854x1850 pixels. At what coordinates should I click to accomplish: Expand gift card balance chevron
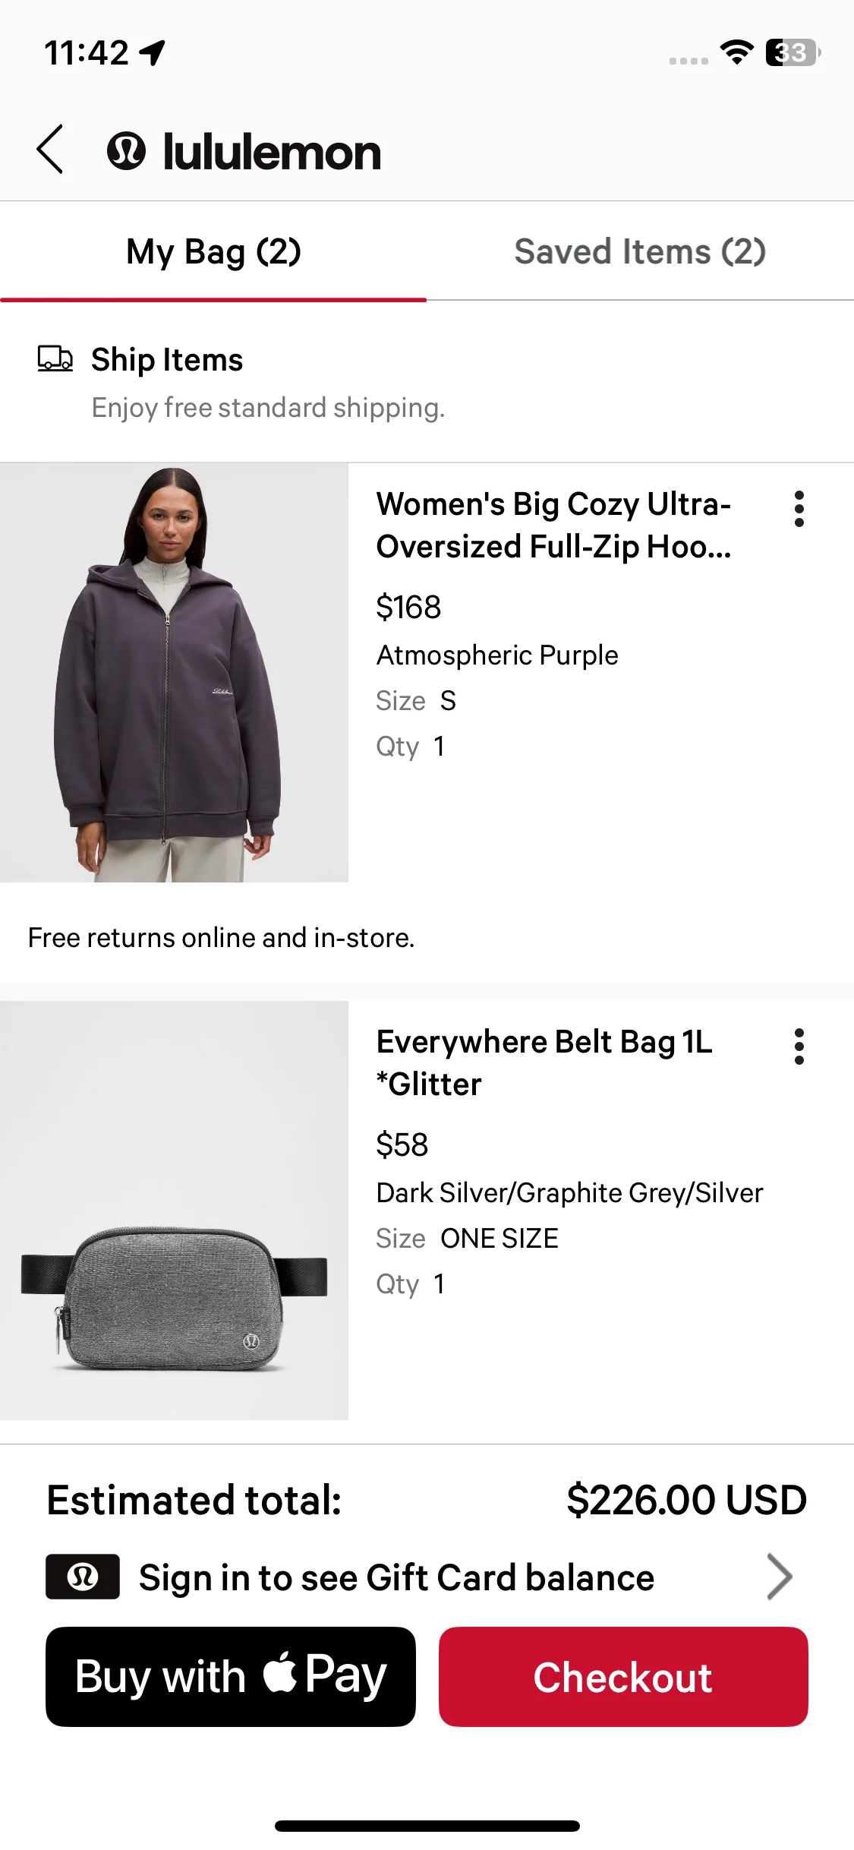coord(780,1577)
